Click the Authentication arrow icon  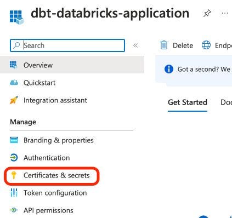14,158
